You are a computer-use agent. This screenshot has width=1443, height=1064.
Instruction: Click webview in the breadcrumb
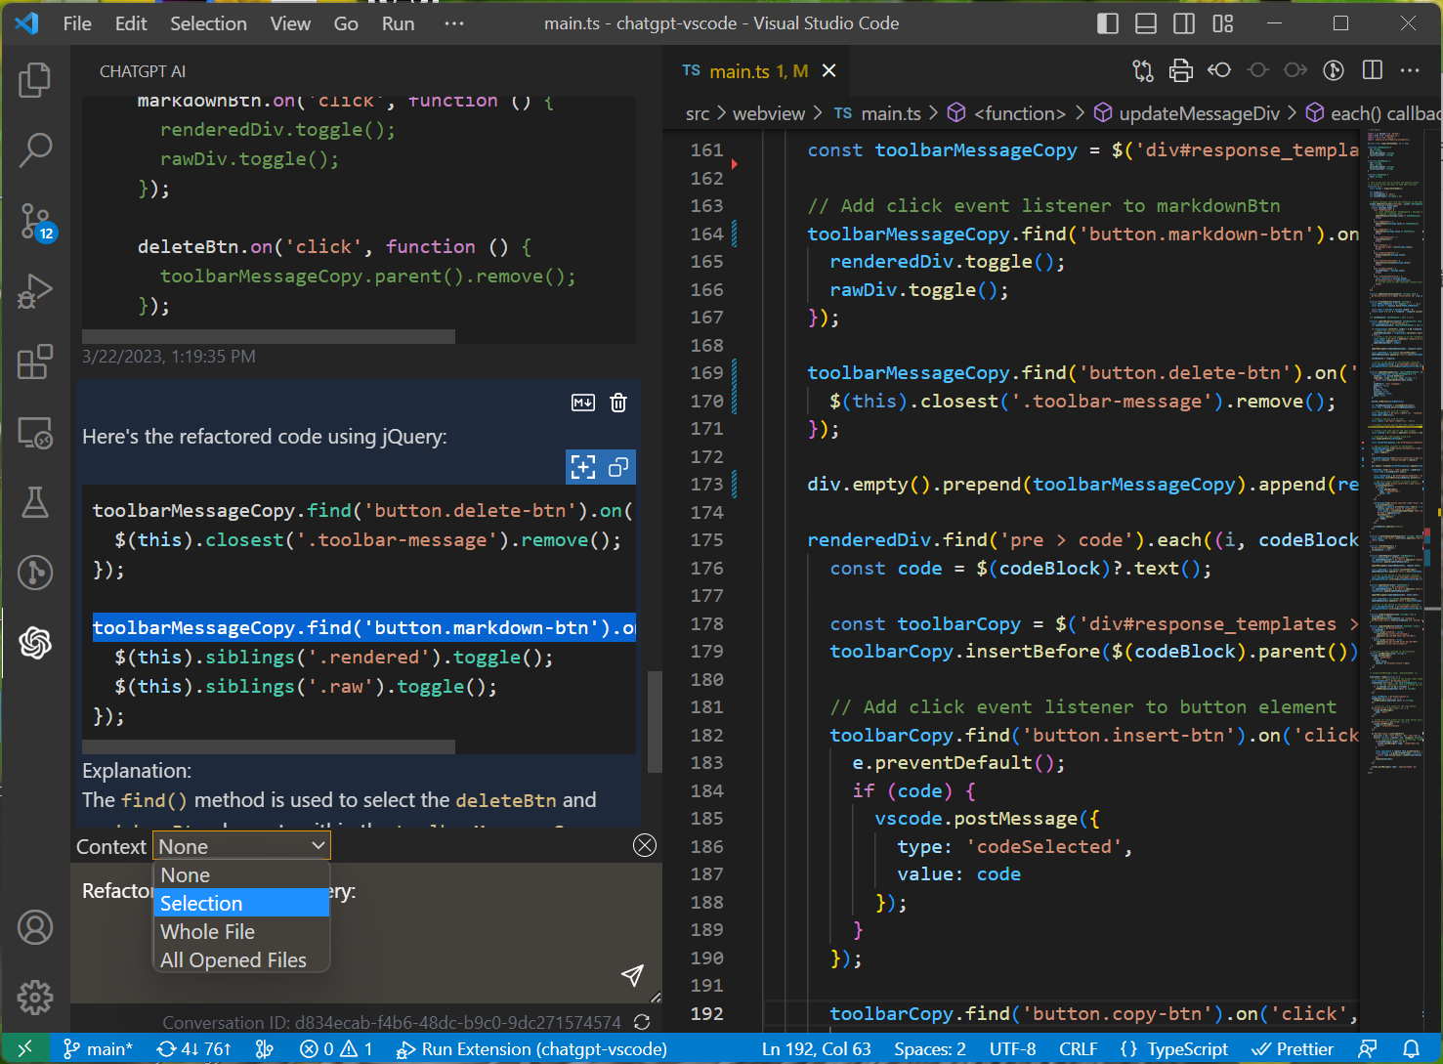769,113
